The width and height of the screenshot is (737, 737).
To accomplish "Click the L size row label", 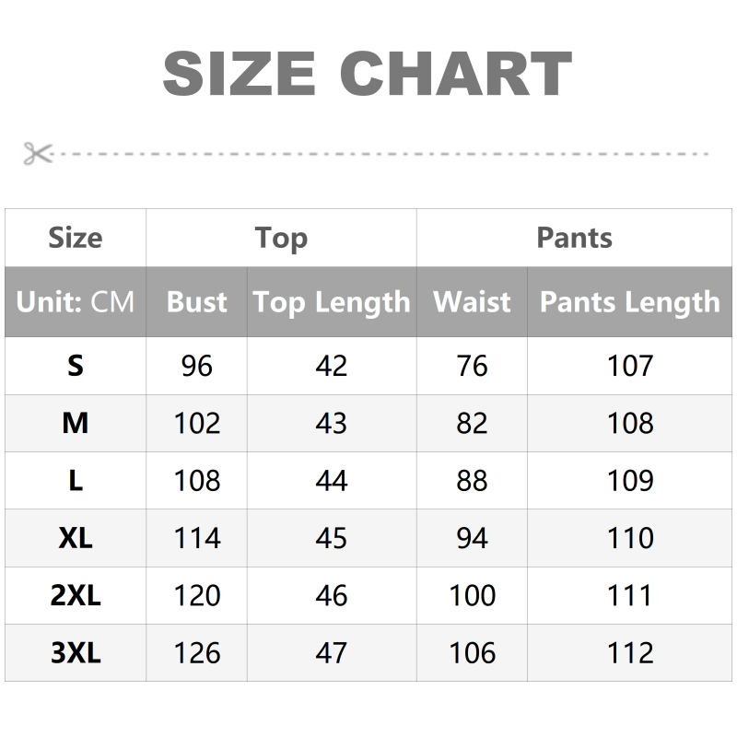I will point(76,480).
